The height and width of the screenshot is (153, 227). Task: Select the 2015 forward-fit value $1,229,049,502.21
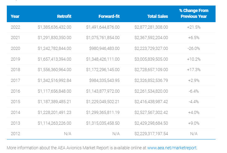tap(103, 102)
